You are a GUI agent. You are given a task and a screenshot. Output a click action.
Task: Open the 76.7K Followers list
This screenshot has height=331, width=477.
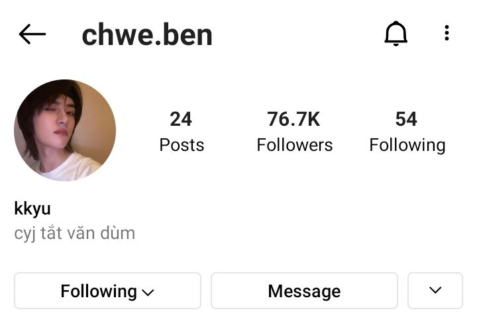point(294,131)
